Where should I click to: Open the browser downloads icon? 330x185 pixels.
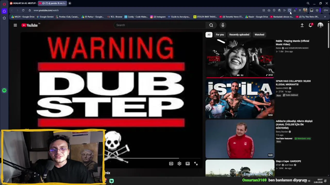pyautogui.click(x=295, y=10)
